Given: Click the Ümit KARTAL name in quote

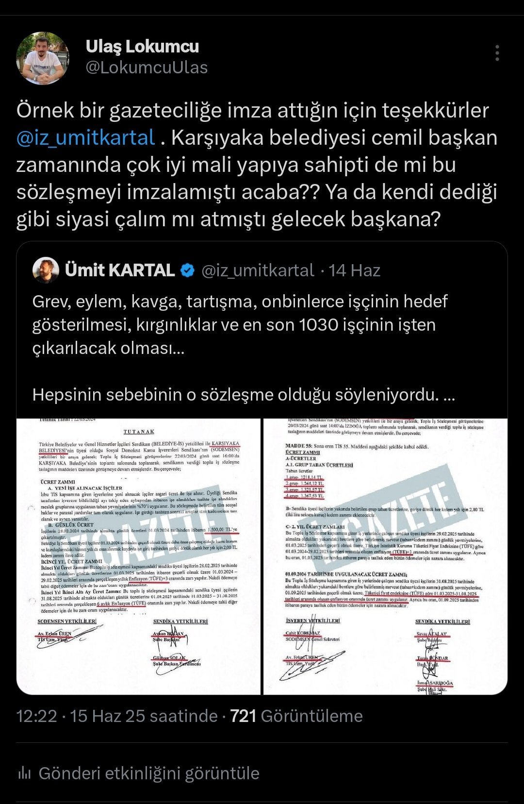Looking at the screenshot, I should 120,270.
